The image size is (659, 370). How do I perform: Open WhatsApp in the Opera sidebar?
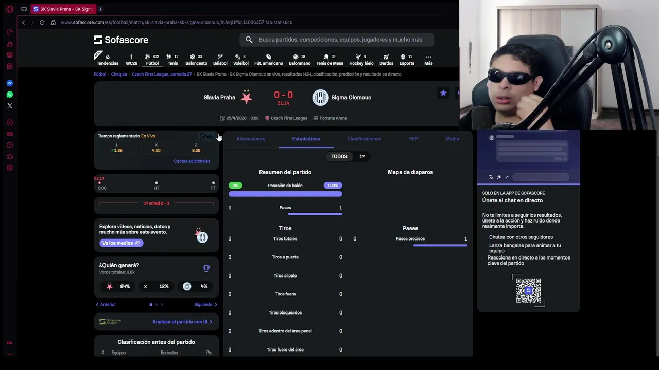tap(9, 94)
